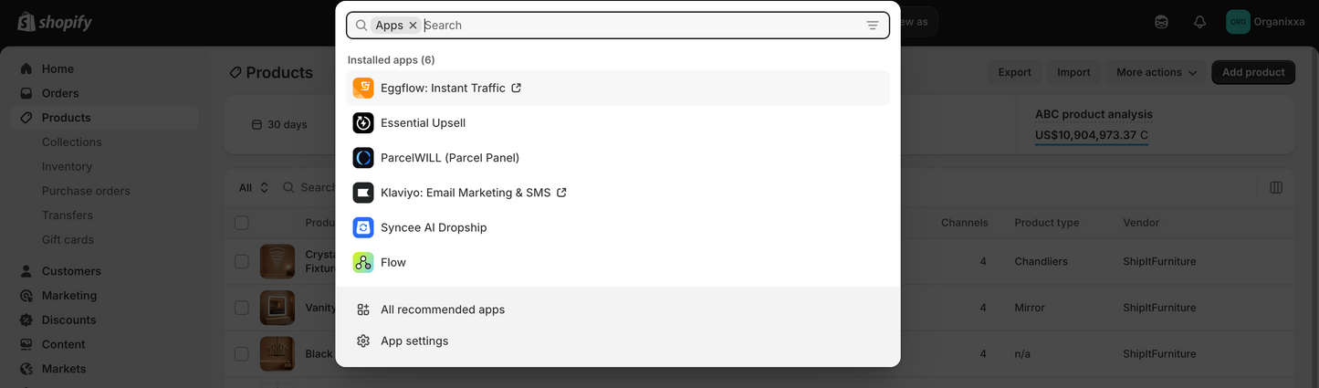Click the Klaviyo app icon
Screen dimensions: 1319x388
(363, 193)
